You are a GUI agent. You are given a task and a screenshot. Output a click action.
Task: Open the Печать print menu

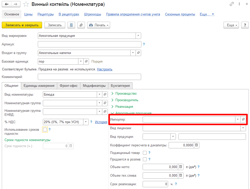click(x=99, y=25)
